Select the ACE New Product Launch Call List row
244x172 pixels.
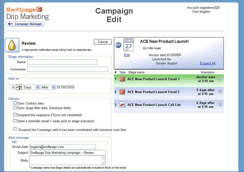[169, 106]
